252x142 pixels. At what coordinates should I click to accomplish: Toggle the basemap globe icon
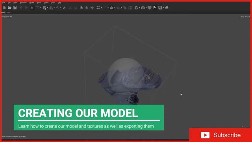click(x=136, y=8)
